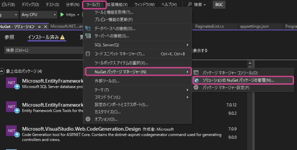
Task: Collapse the top-level packages group
Action: click(x=2, y=71)
